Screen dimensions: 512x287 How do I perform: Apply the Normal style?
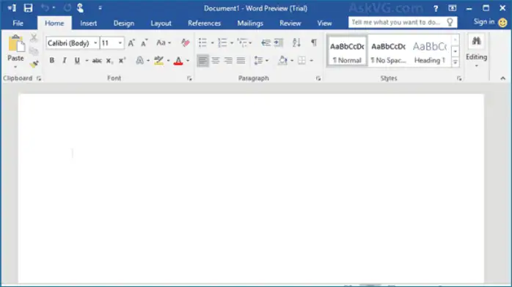pyautogui.click(x=347, y=51)
